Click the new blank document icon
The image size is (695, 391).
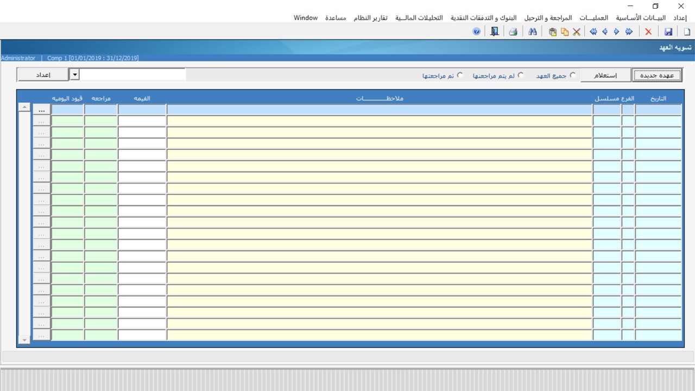(687, 32)
